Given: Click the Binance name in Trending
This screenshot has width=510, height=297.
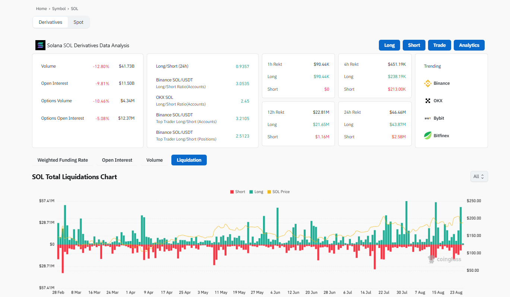Looking at the screenshot, I should coord(441,83).
